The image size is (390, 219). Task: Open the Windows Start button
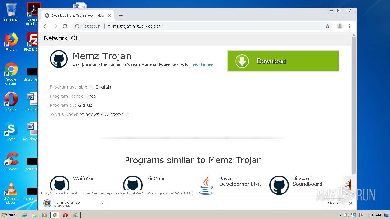pyautogui.click(x=8, y=215)
